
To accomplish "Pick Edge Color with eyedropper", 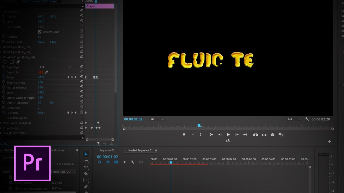I will [46, 72].
